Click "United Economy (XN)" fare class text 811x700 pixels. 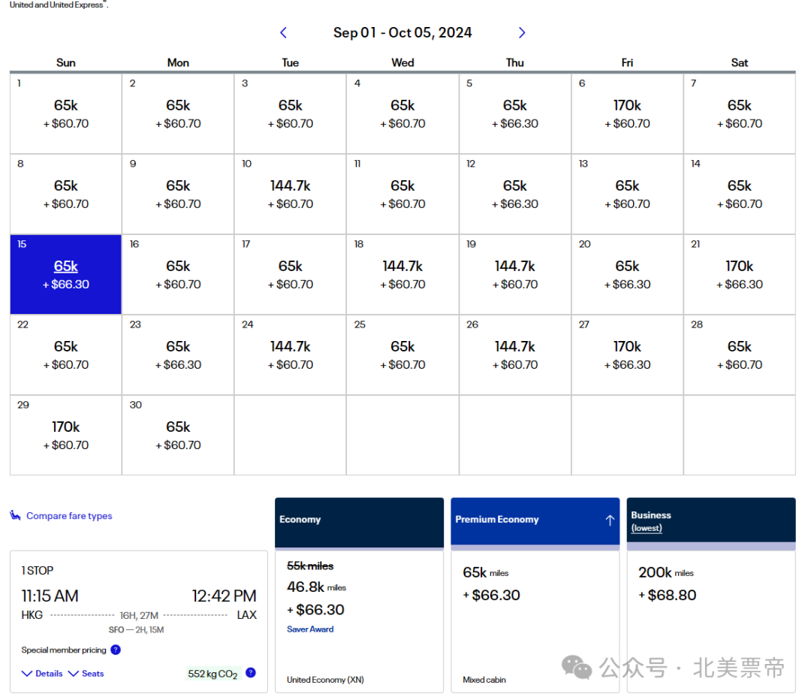point(325,680)
